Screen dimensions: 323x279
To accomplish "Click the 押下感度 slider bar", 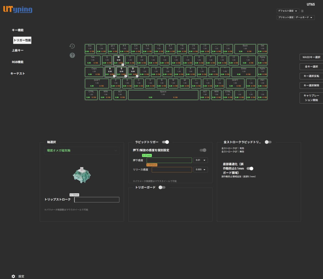I will [169, 160].
